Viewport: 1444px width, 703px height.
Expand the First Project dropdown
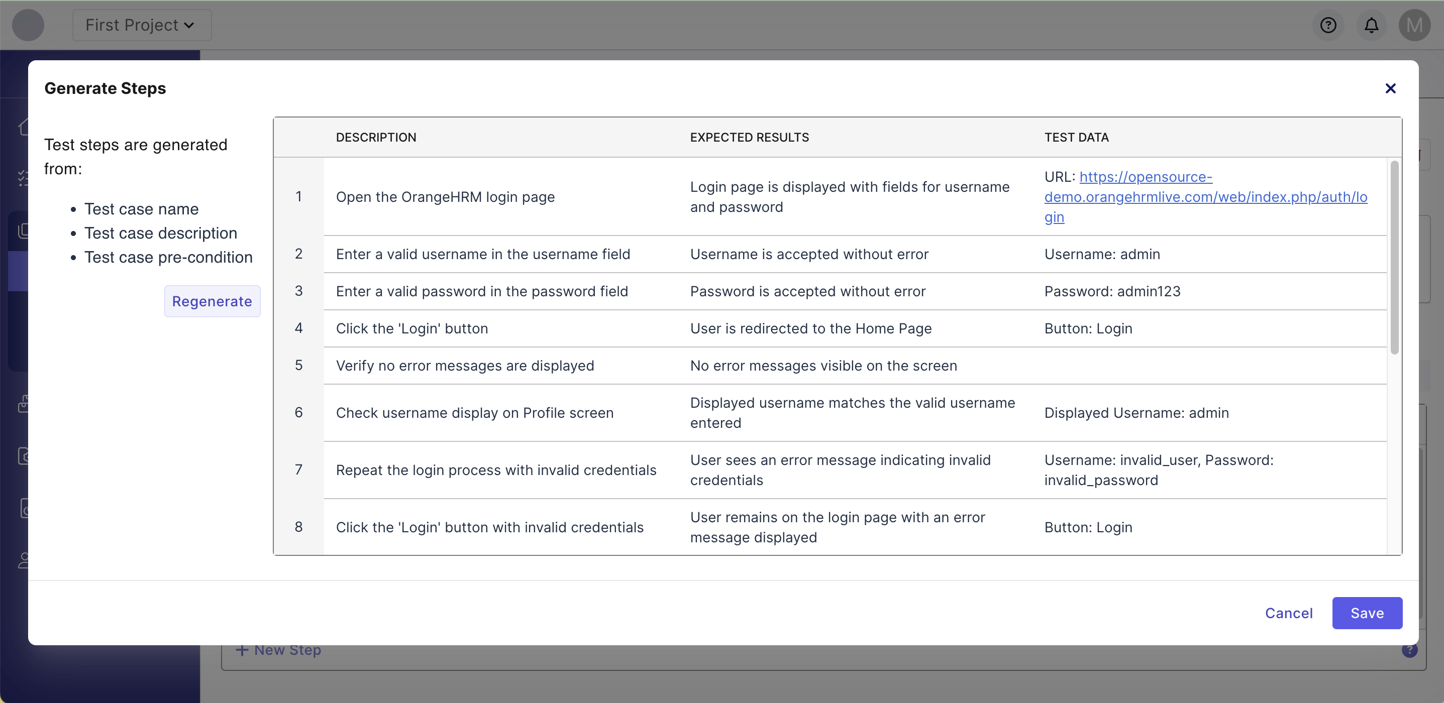point(141,25)
